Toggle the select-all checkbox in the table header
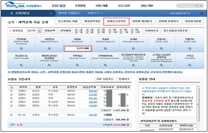The image size is (208, 133). click(x=12, y=87)
